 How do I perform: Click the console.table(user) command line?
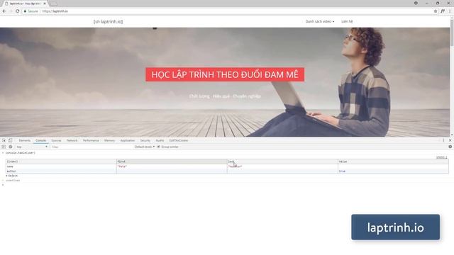21,153
